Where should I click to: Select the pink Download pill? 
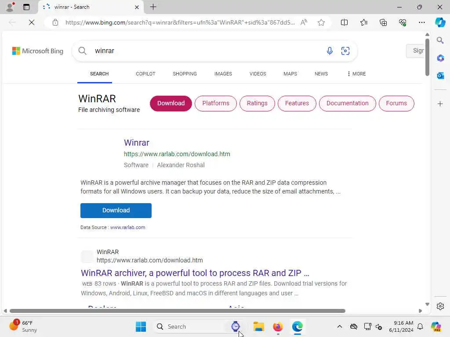coord(171,104)
